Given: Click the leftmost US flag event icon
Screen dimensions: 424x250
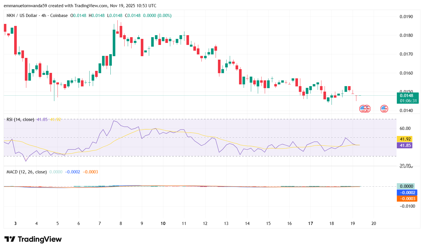Looking at the screenshot, I should point(363,109).
